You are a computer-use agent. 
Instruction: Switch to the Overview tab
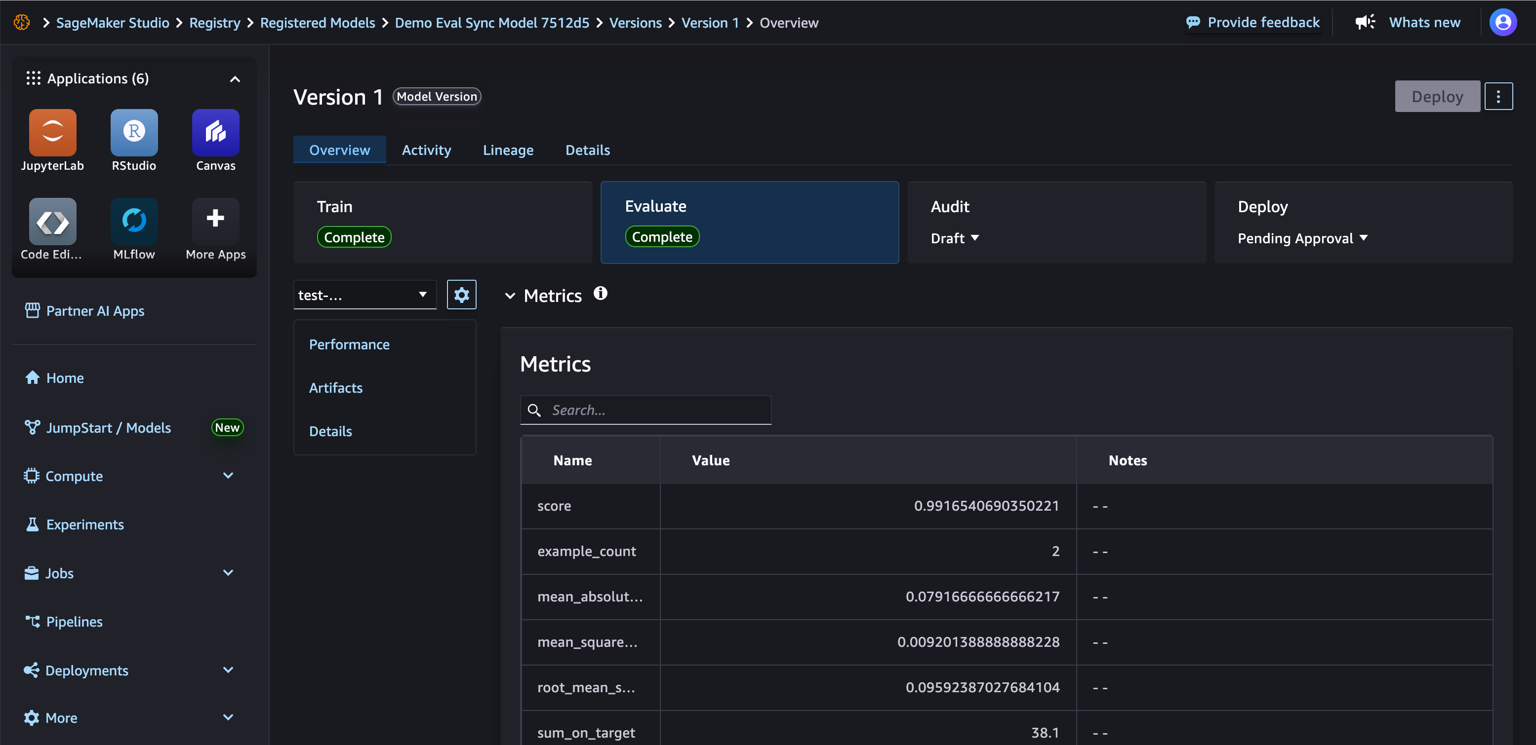point(339,150)
